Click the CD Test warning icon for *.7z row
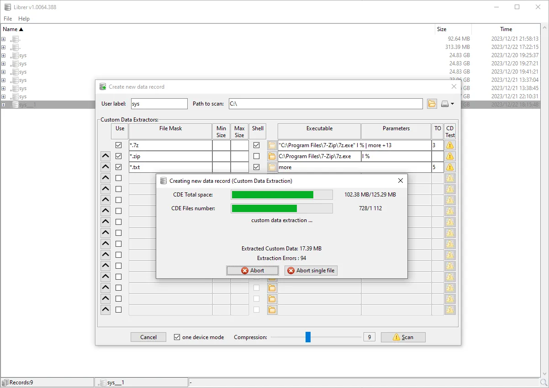 (449, 145)
